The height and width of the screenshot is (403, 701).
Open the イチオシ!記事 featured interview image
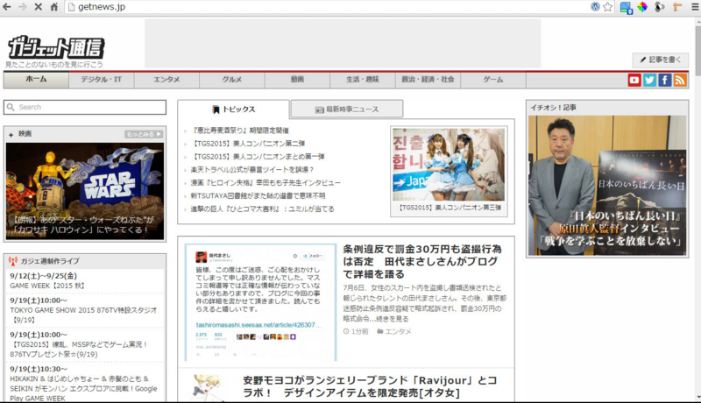(x=607, y=186)
